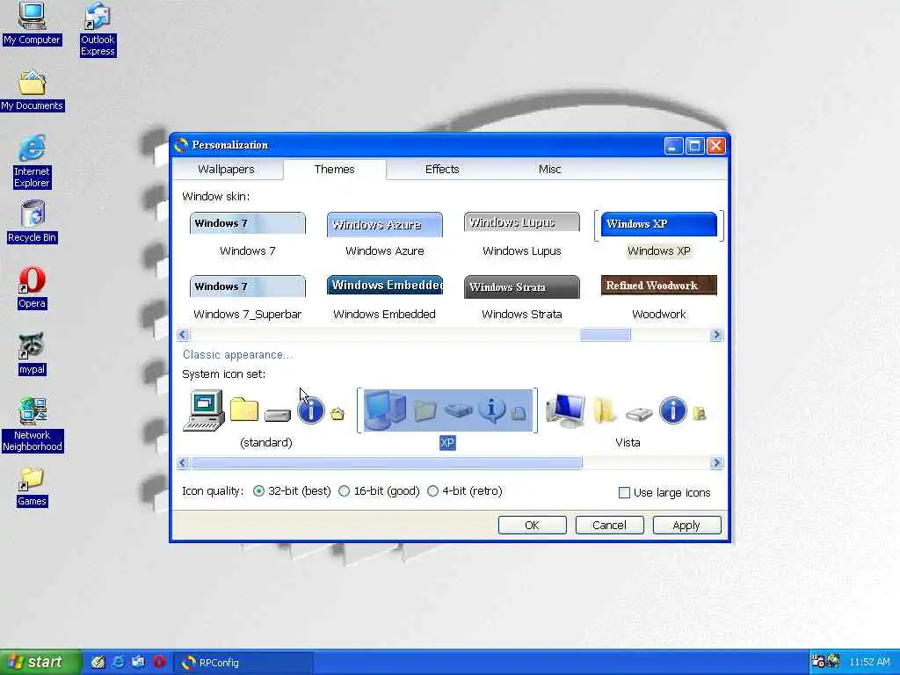
Task: Click Cancel in Personalization dialog
Action: tap(610, 526)
